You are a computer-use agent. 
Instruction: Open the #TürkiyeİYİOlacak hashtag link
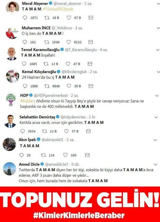click(58, 9)
